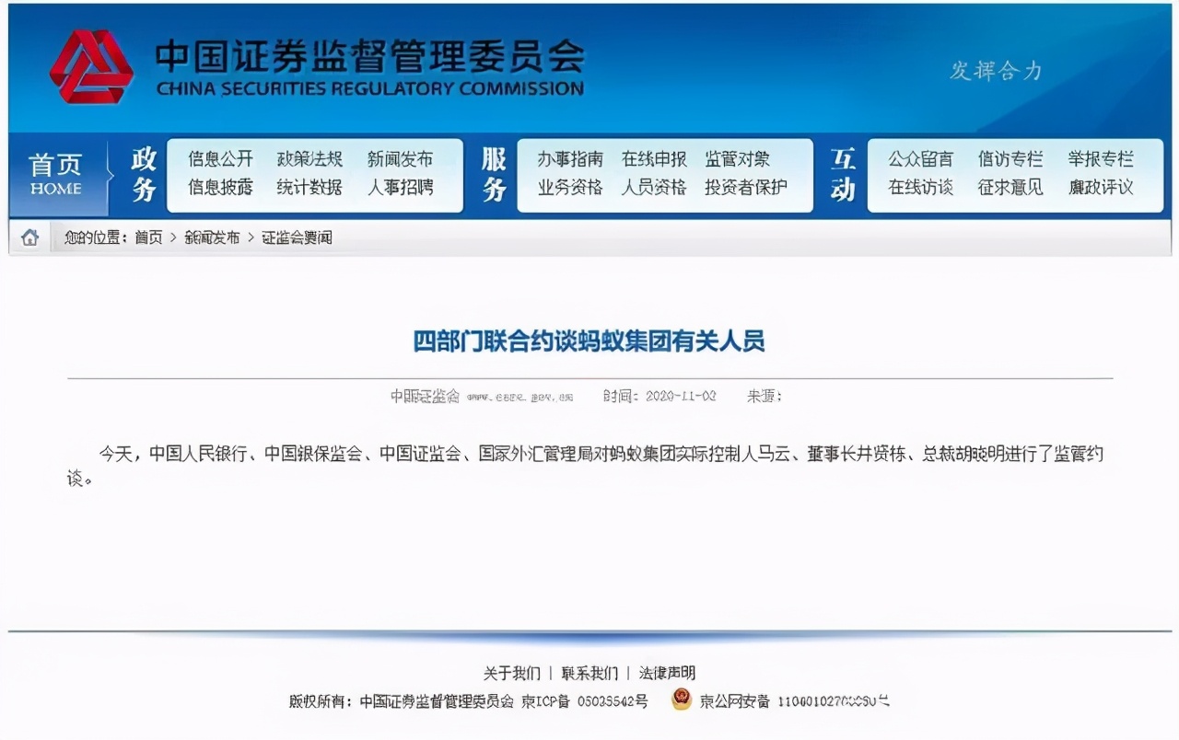Click the home icon in the breadcrumb bar

coord(28,237)
